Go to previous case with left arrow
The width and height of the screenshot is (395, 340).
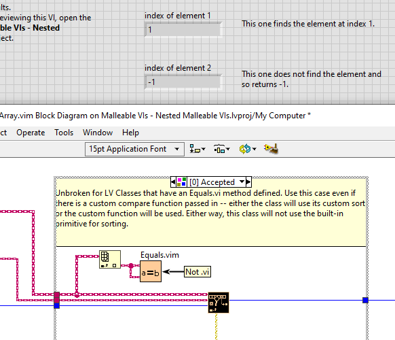click(x=173, y=182)
